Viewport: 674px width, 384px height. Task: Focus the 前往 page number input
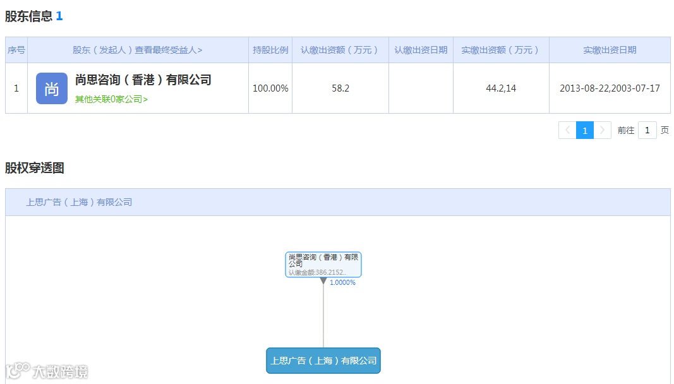[x=647, y=130]
